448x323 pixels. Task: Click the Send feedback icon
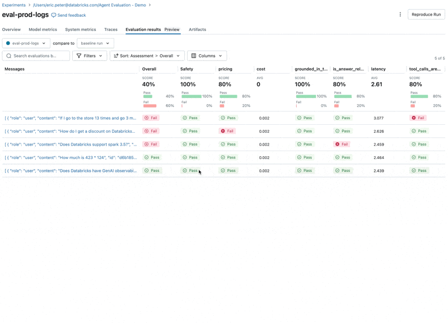[53, 15]
